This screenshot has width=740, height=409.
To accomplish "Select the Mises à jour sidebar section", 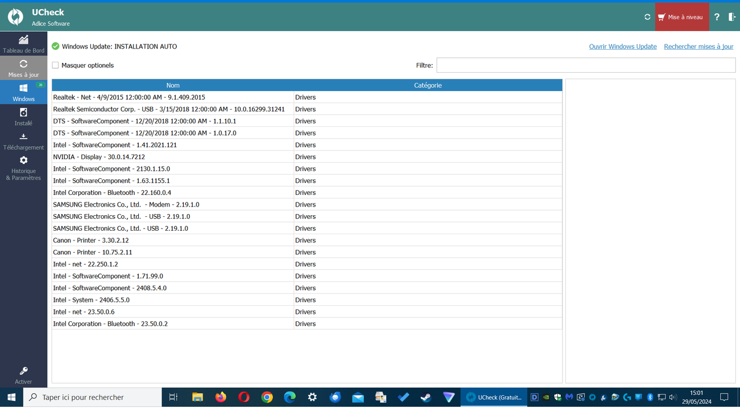I will pyautogui.click(x=24, y=68).
